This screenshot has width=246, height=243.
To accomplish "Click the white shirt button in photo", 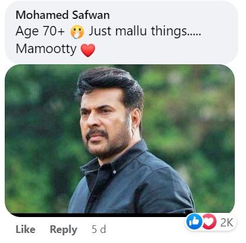I will click(114, 172).
